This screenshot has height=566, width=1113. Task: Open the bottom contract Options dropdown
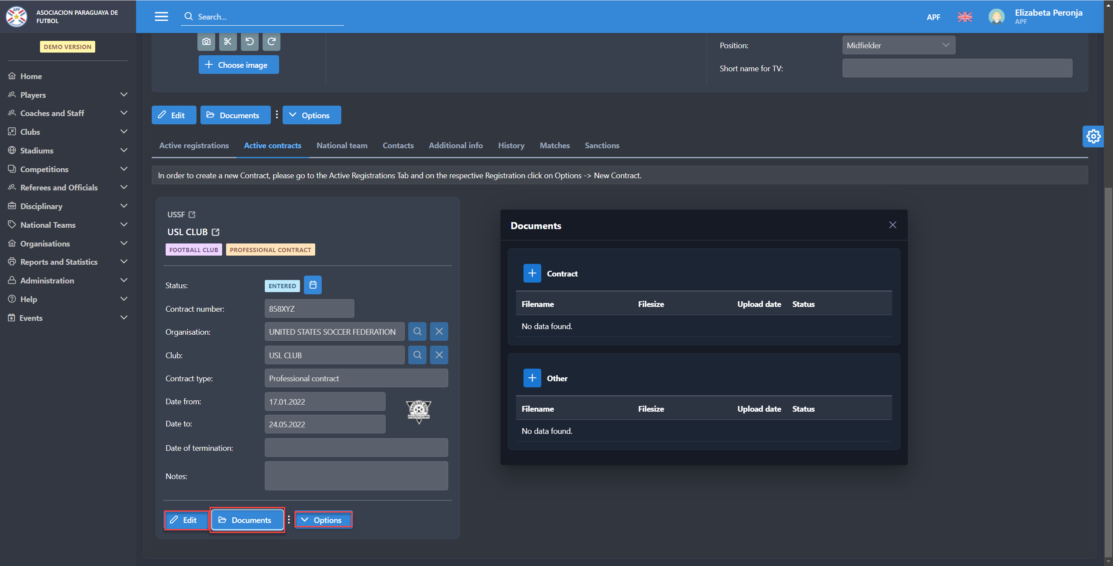[x=323, y=520]
